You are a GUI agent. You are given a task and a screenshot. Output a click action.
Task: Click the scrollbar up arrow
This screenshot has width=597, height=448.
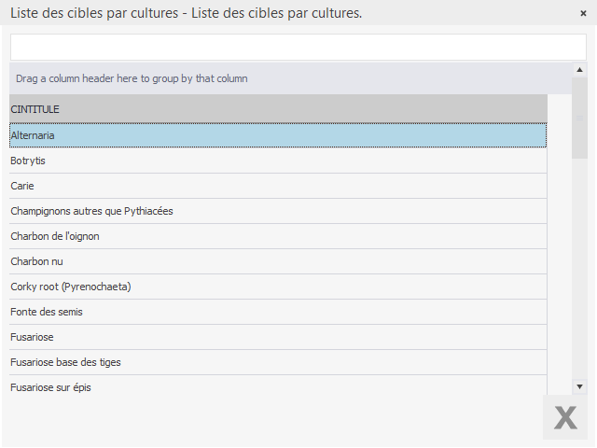point(579,69)
